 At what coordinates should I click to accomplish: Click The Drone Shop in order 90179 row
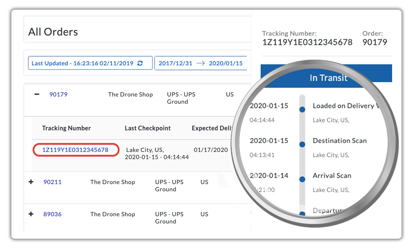coord(130,94)
